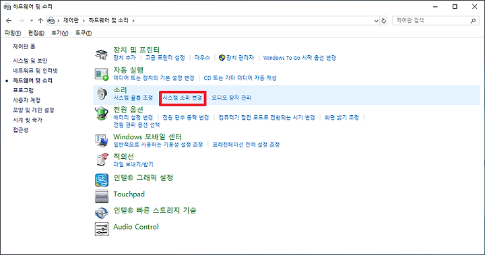
Task: Open the 파일(F) menu
Action: pos(13,33)
